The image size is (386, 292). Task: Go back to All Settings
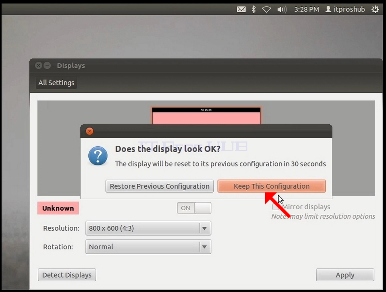click(x=56, y=82)
